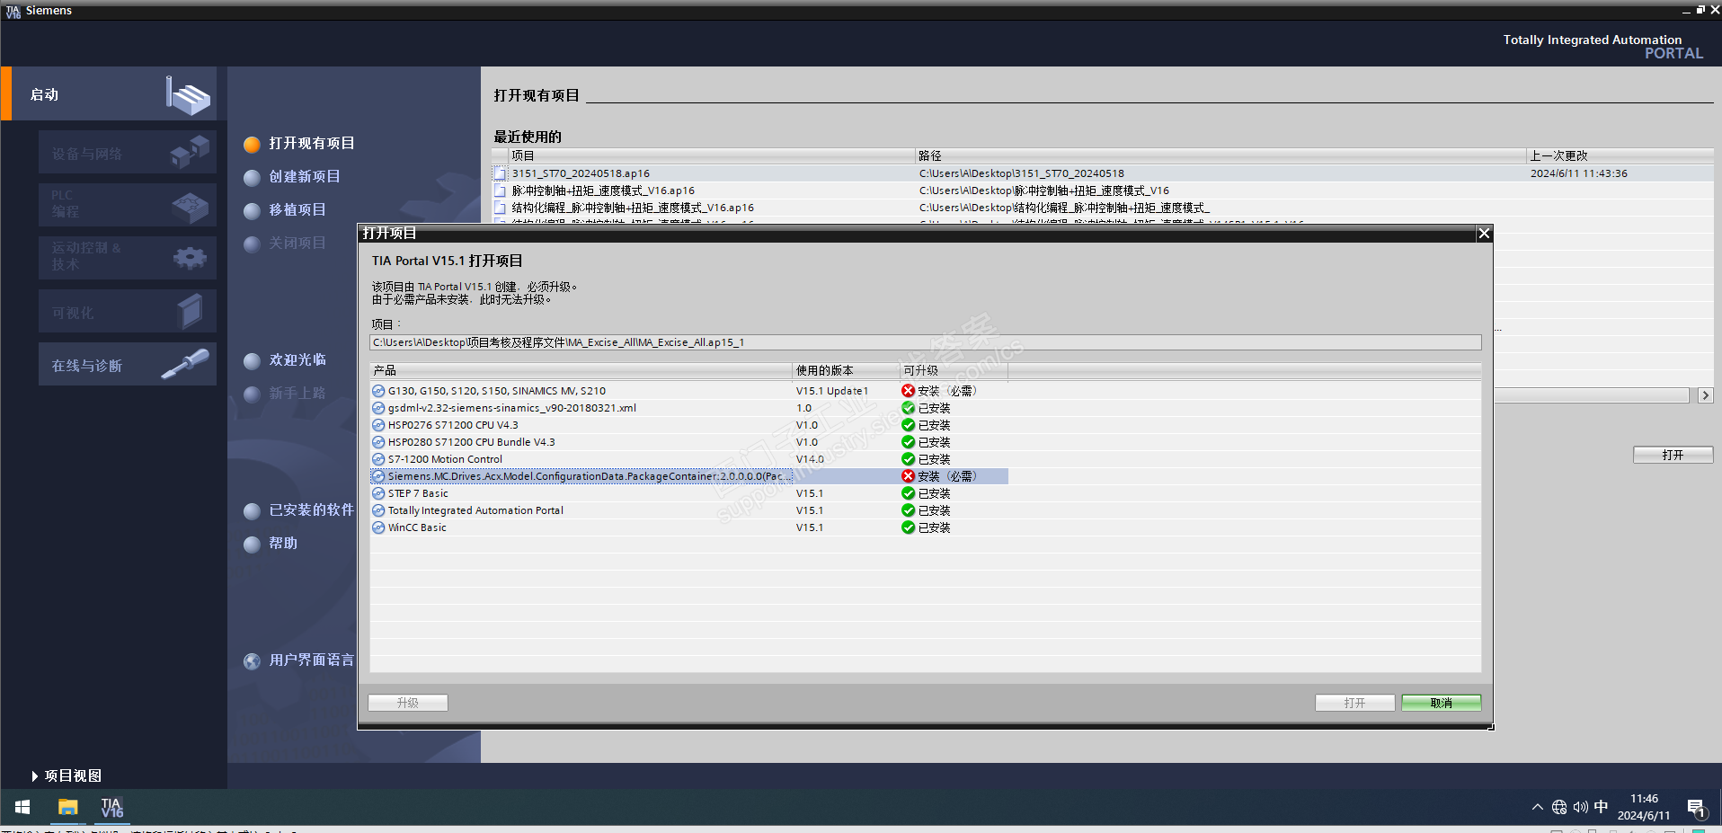Open the Windows Start menu
Screen dimensions: 1722x833
pyautogui.click(x=22, y=807)
